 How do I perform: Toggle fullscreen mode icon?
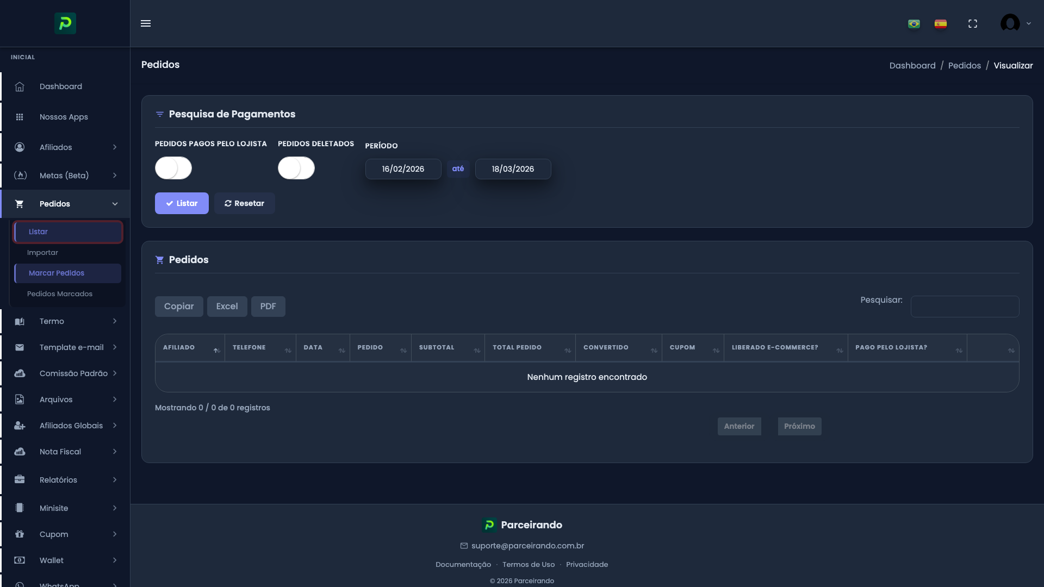pyautogui.click(x=973, y=24)
